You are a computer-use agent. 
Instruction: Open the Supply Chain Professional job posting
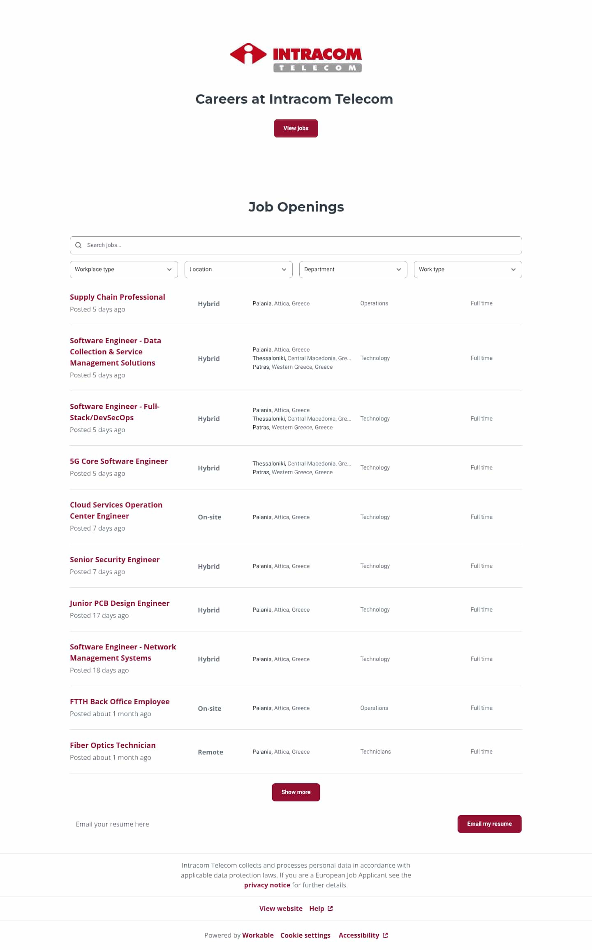pyautogui.click(x=118, y=297)
